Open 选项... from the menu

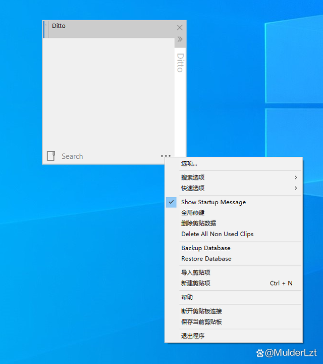click(233, 164)
